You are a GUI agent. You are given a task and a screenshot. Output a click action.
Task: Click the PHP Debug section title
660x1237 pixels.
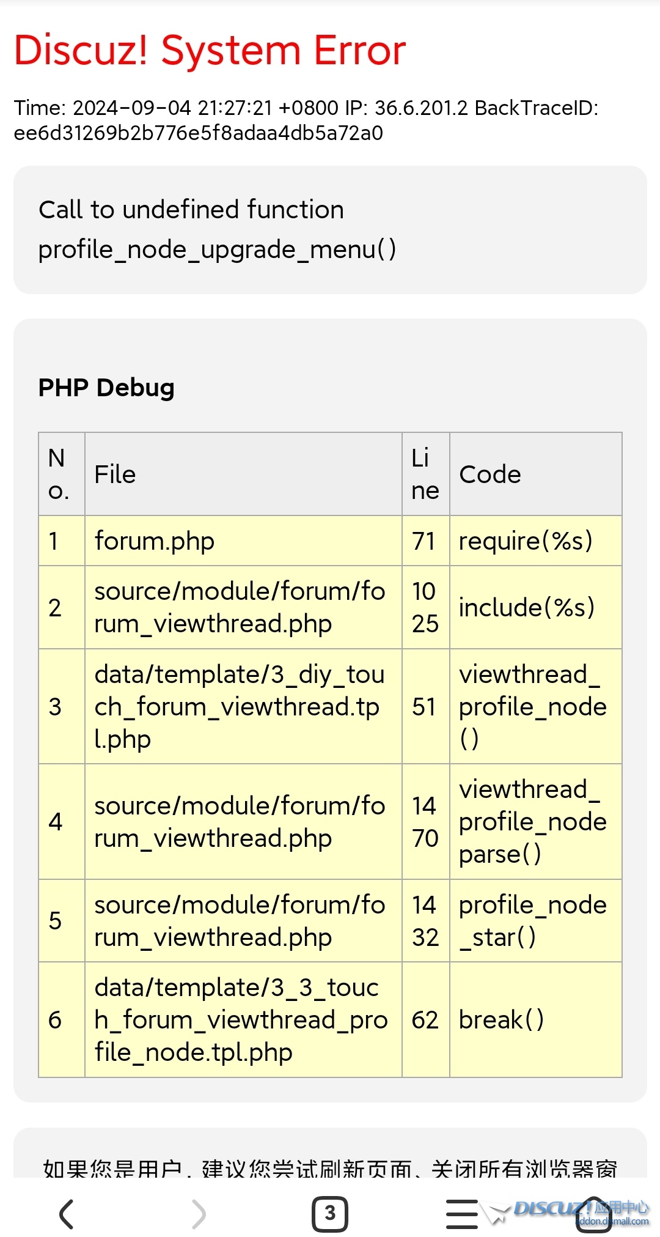[x=106, y=388]
